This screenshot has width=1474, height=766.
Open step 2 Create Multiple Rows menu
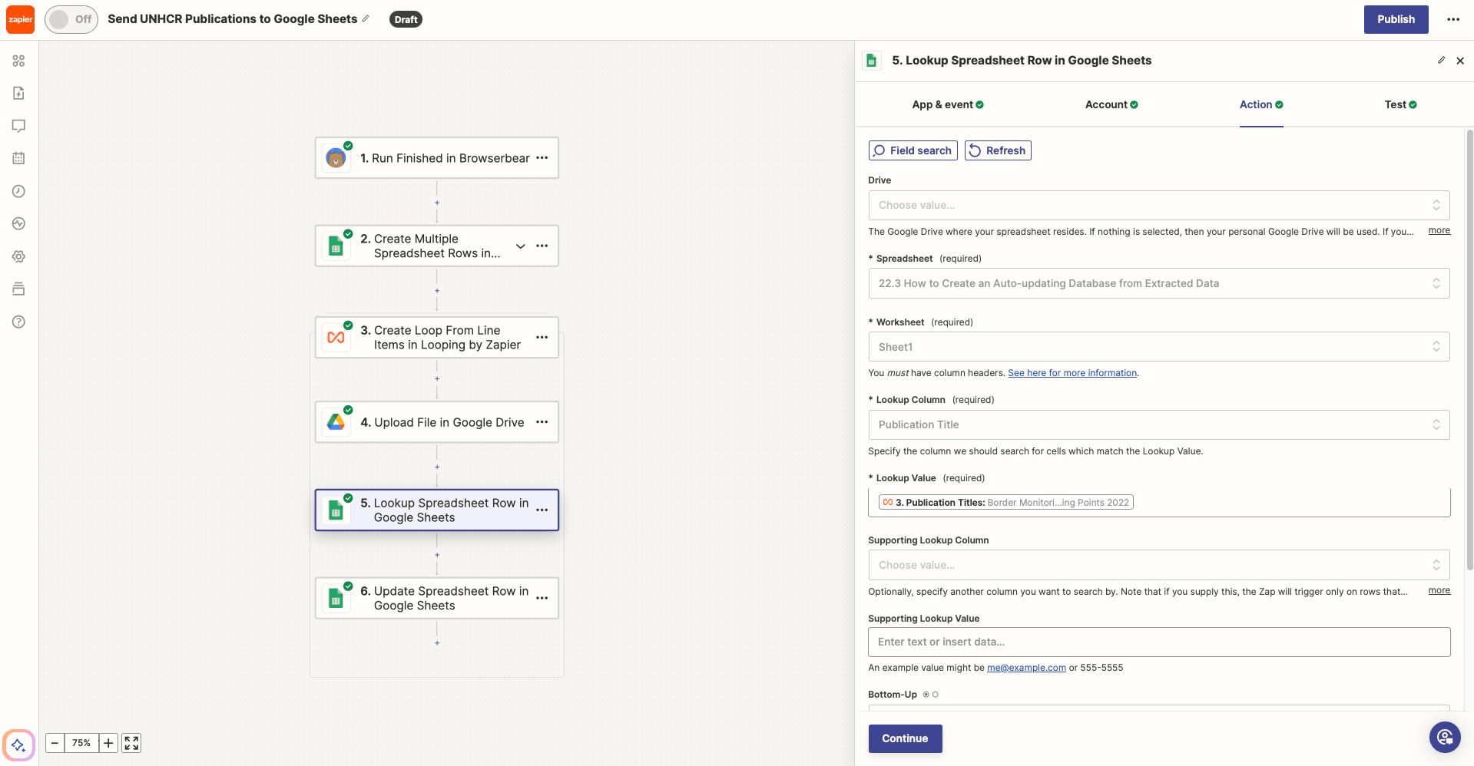click(x=542, y=246)
